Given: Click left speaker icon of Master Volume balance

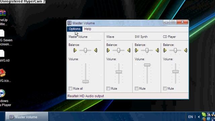Looking at the screenshot, I should coord(75,50).
